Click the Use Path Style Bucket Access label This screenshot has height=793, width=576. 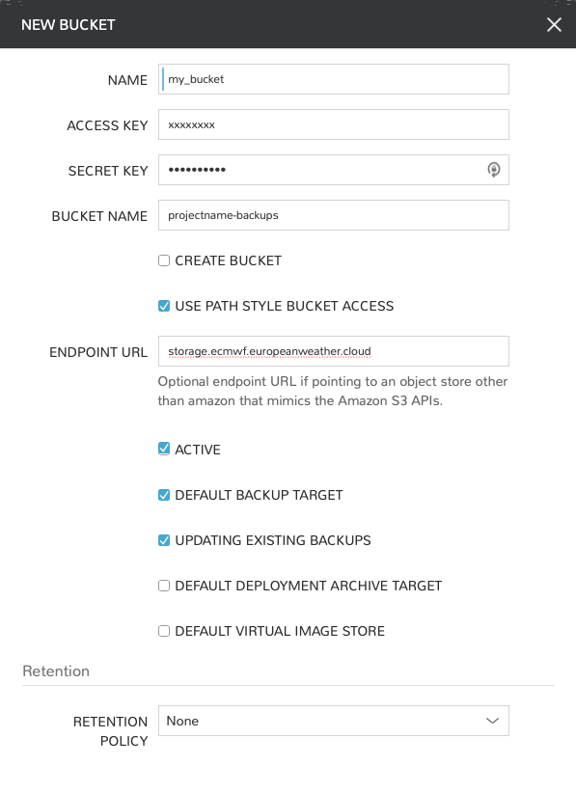click(x=285, y=306)
